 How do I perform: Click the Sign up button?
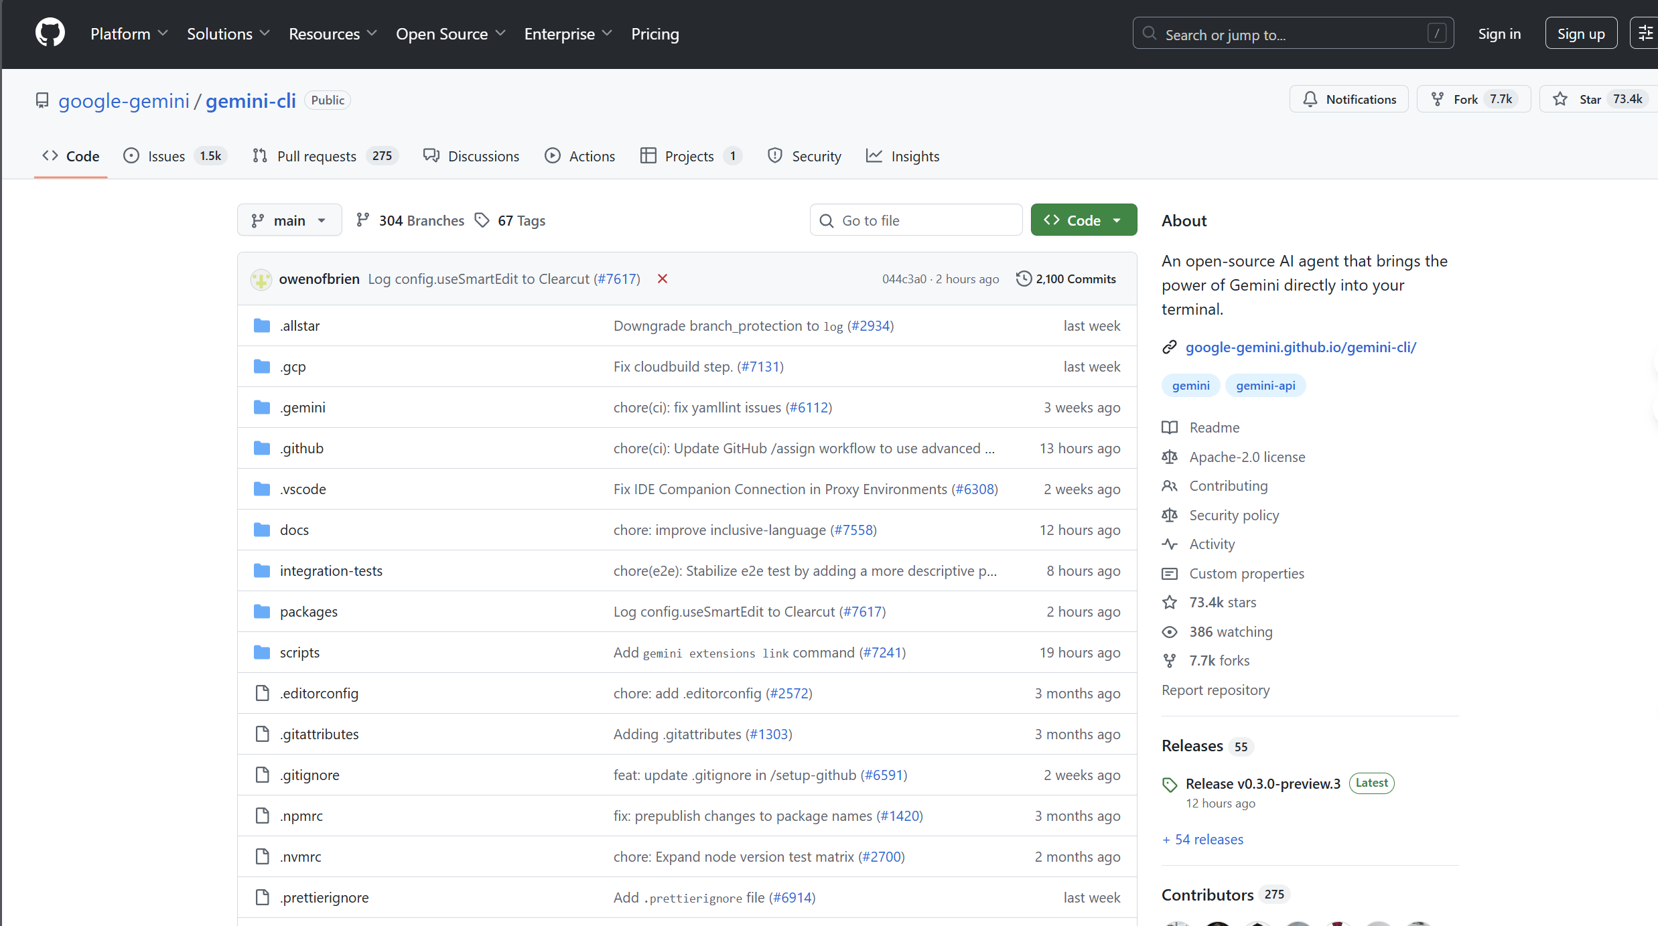[x=1581, y=33]
